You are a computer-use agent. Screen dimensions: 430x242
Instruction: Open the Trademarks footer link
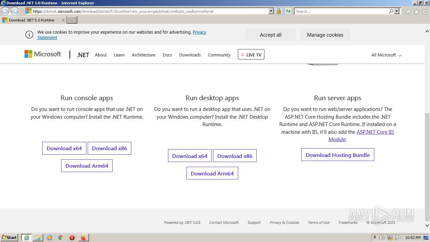(348, 223)
